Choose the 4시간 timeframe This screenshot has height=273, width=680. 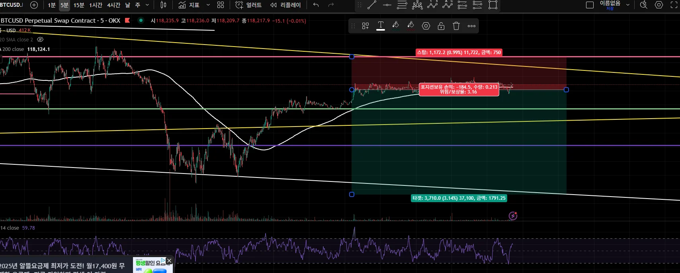pyautogui.click(x=113, y=5)
